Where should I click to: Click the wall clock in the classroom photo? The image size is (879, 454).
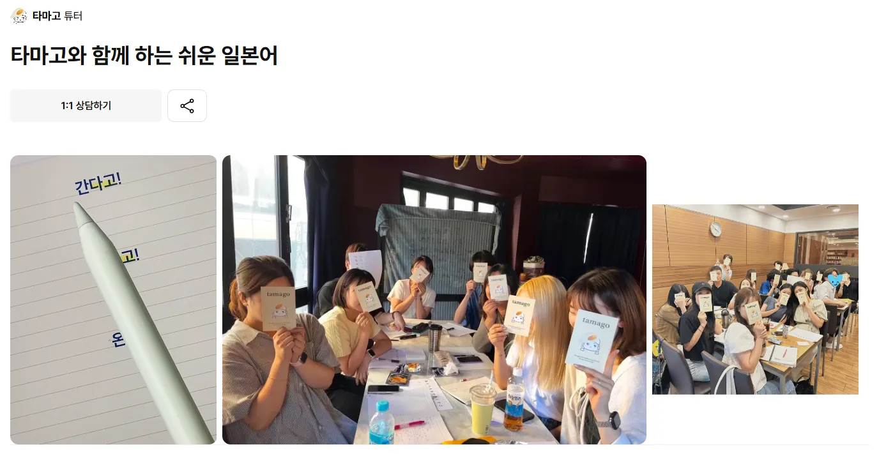pos(715,229)
